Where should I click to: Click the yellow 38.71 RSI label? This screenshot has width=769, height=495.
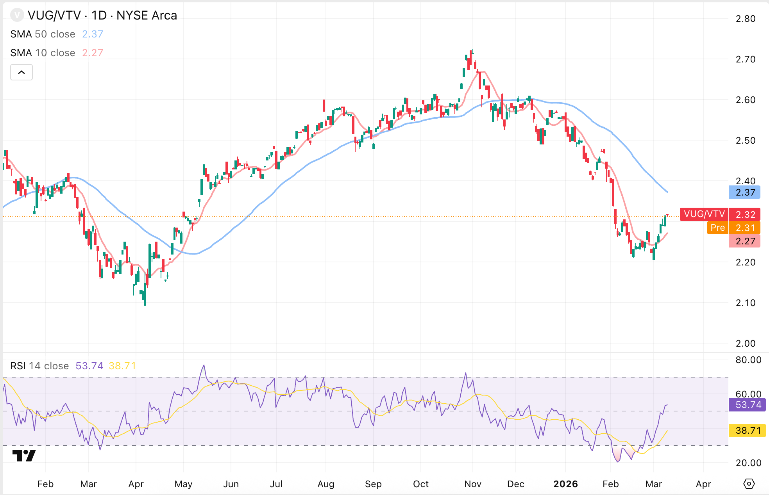click(748, 431)
